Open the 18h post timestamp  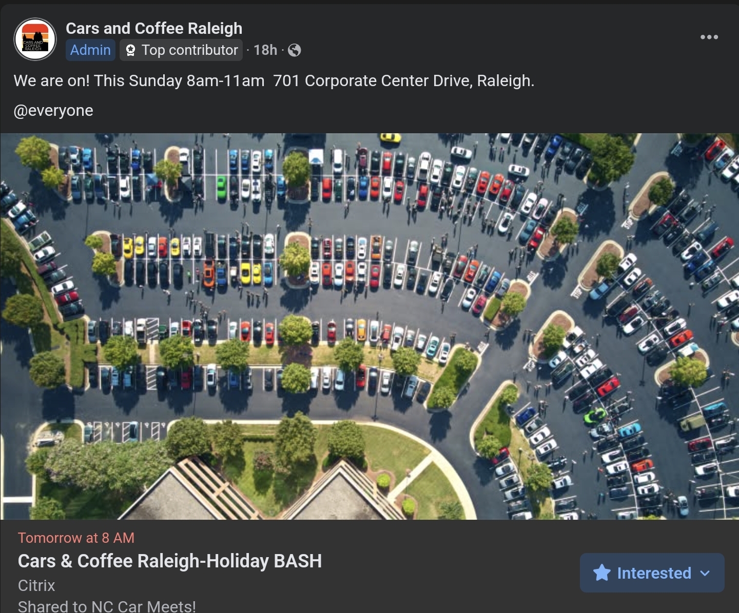[265, 50]
